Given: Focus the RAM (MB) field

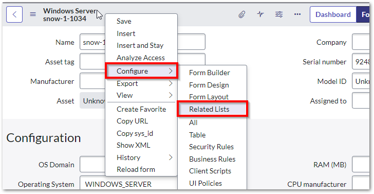Looking at the screenshot, I should coord(361,164).
